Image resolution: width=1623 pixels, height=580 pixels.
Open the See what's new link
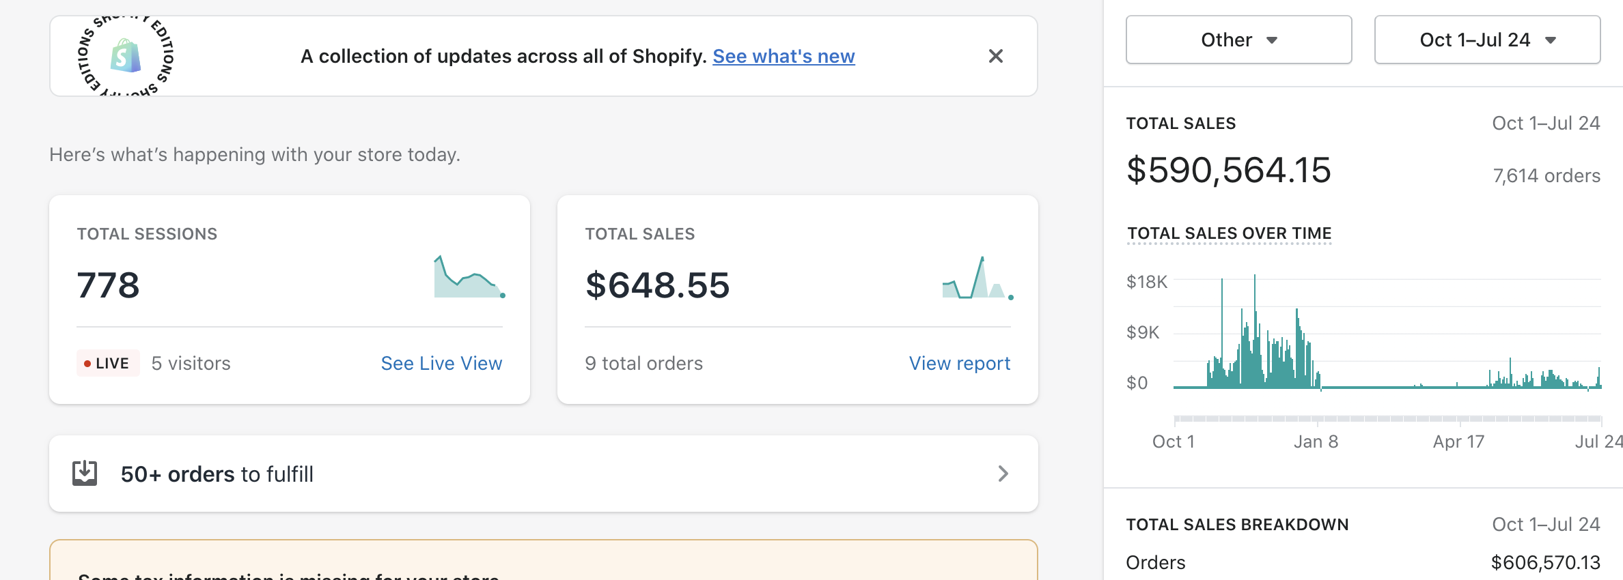(x=783, y=56)
